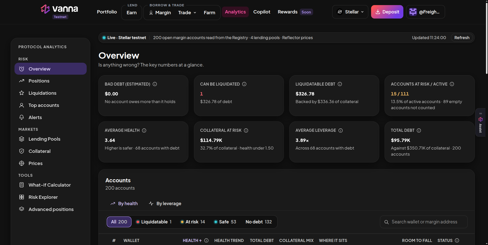Show info for Total Debt card

[x=419, y=130]
